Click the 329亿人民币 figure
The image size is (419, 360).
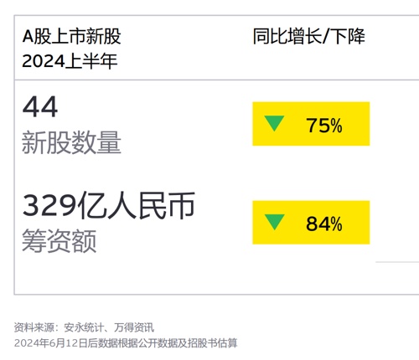point(108,206)
